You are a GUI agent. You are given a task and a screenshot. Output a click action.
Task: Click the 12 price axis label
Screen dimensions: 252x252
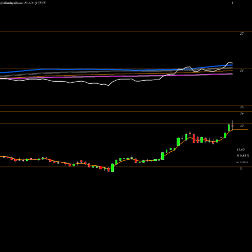point(242,126)
